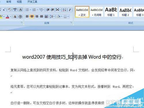Screen dimensions: 144x108
Task: Apply the 标题 3 style
Action: pyautogui.click(x=139, y=12)
